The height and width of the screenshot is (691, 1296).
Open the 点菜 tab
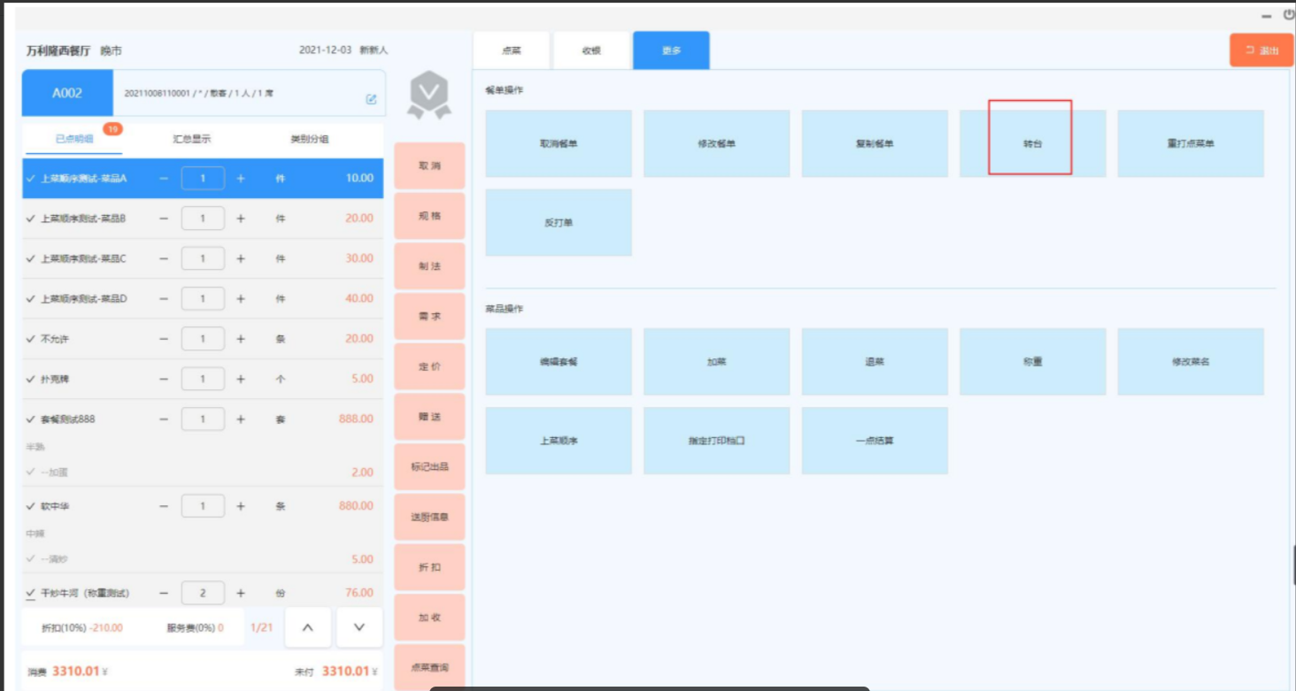click(512, 51)
